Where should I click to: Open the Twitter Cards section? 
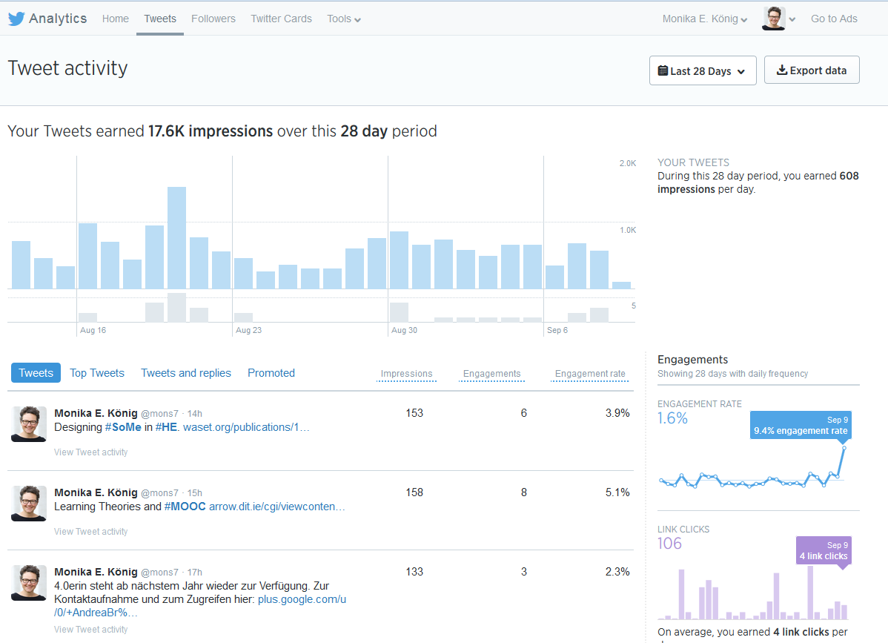coord(281,19)
